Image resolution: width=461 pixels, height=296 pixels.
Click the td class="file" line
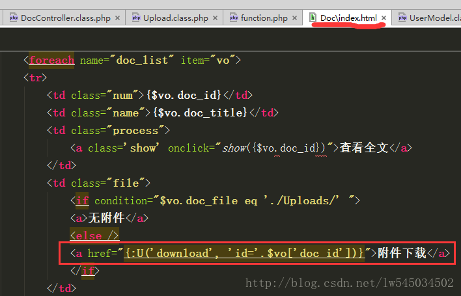99,183
